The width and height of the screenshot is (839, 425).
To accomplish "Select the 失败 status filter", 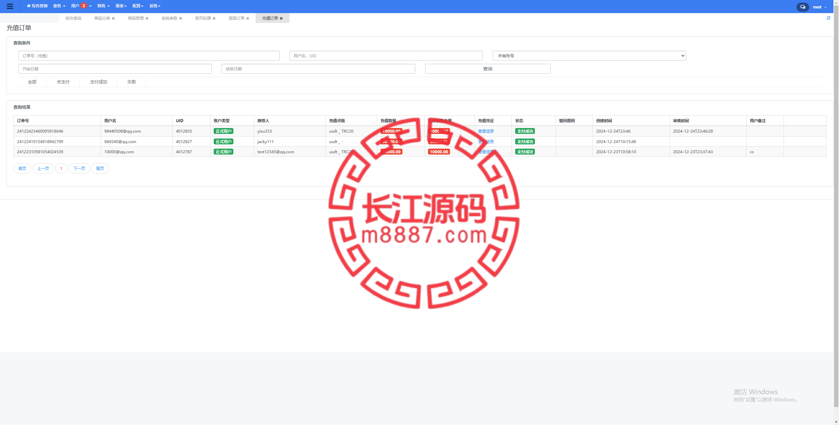I will click(x=131, y=82).
